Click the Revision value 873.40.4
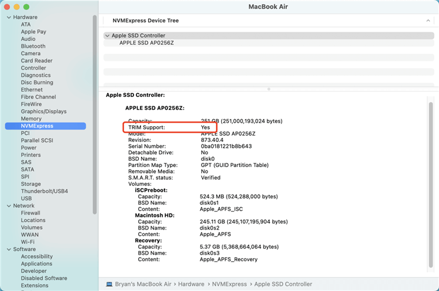This screenshot has width=439, height=291. [212, 140]
